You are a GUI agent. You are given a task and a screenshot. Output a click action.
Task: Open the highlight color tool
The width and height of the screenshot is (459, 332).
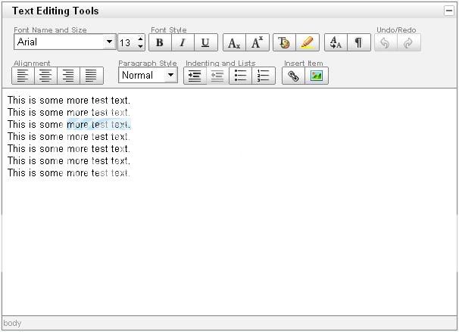pyautogui.click(x=308, y=42)
